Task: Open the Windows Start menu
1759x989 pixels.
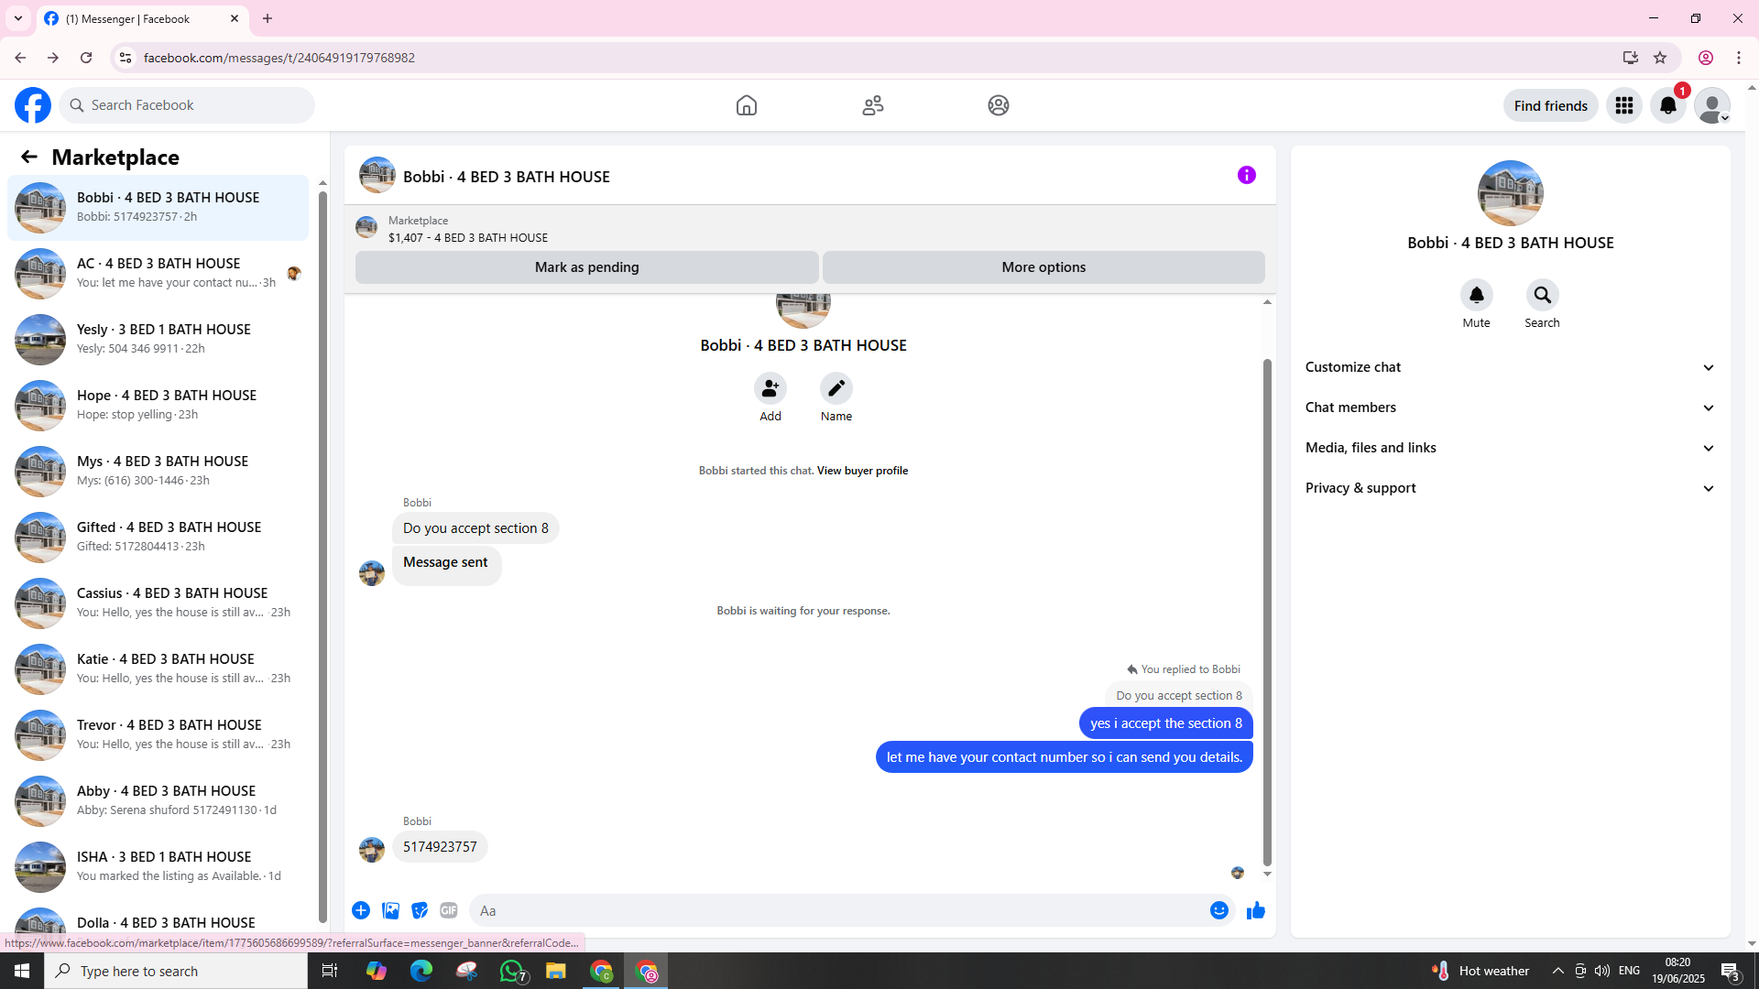Action: click(x=22, y=971)
